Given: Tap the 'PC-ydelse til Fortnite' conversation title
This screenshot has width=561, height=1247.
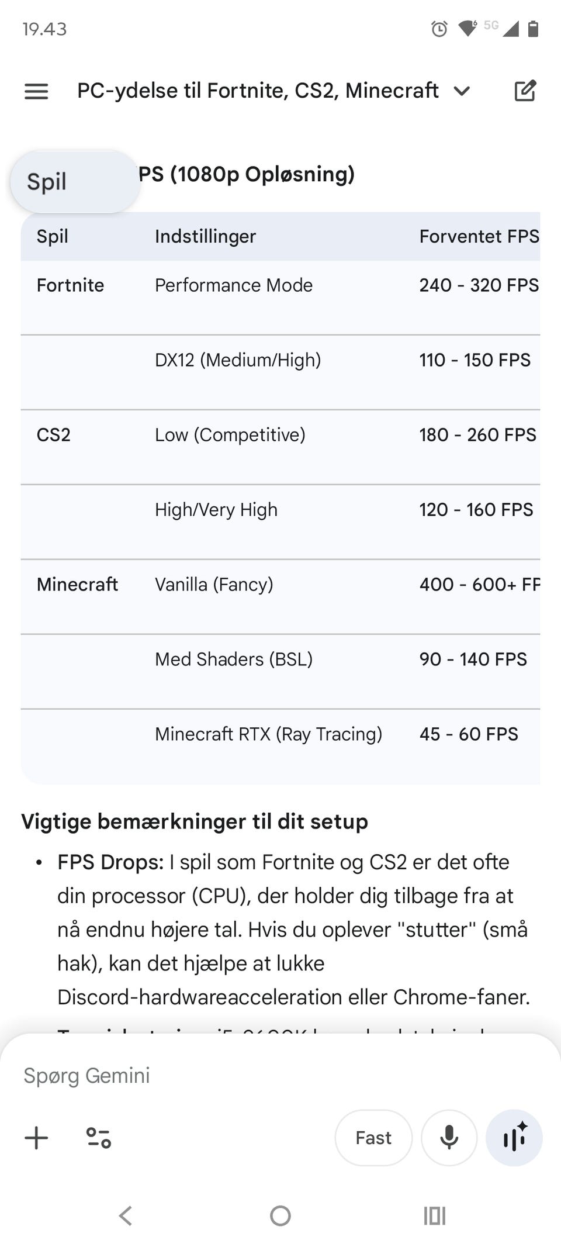Looking at the screenshot, I should coord(258,91).
